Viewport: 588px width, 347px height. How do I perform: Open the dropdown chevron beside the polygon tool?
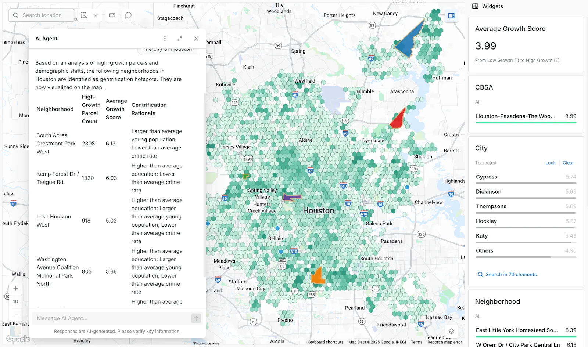[x=95, y=15]
